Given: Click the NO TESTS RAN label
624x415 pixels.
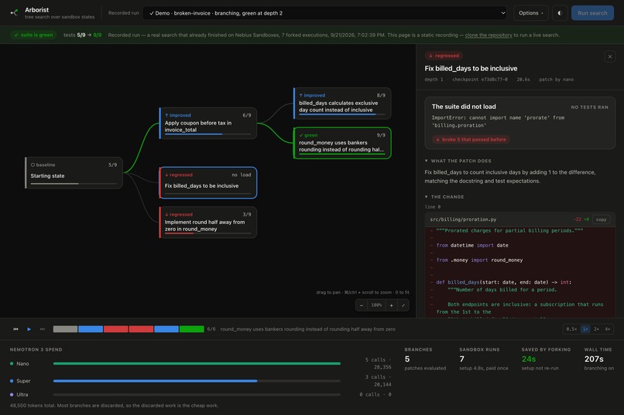Looking at the screenshot, I should point(589,107).
